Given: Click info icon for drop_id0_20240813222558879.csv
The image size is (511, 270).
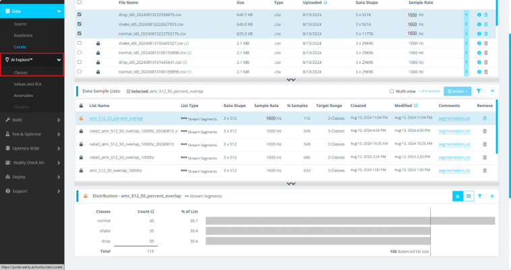Looking at the screenshot, I should click(479, 15).
